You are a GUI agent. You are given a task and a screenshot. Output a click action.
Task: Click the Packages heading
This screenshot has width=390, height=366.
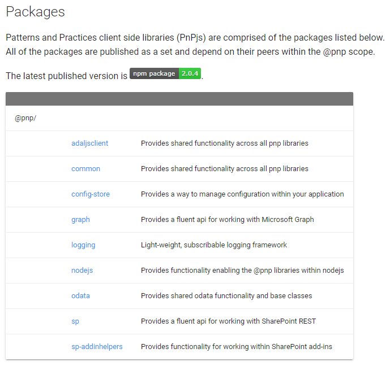click(35, 12)
